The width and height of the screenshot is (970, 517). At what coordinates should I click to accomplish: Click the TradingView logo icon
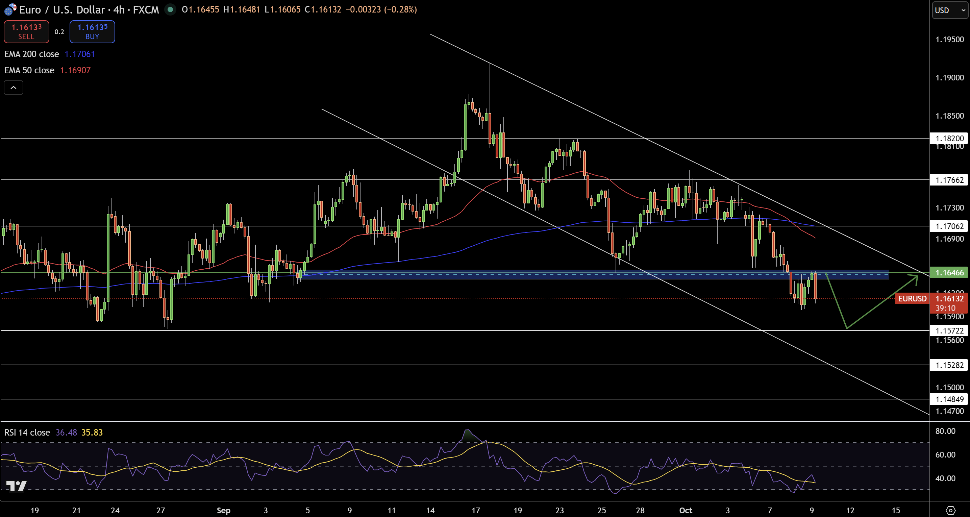pos(17,486)
